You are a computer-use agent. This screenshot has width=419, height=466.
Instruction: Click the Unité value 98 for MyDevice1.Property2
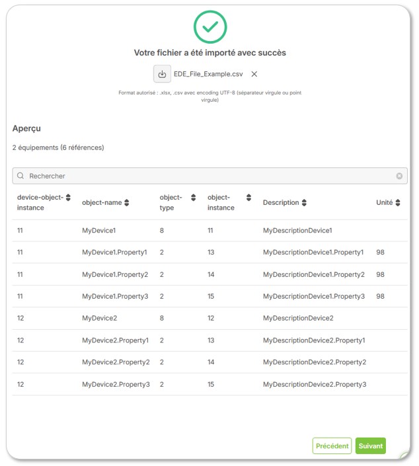pos(381,274)
